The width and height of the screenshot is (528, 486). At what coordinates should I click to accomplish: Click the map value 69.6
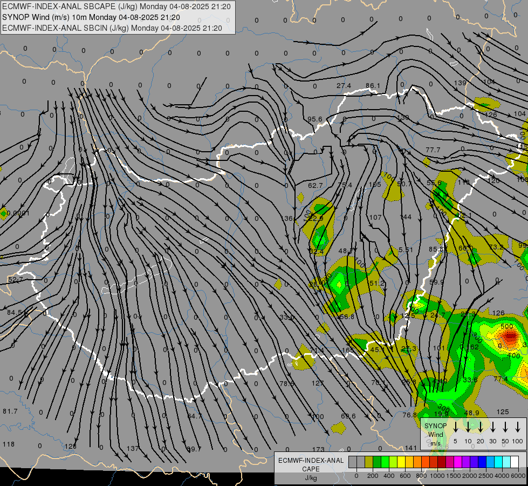[x=348, y=416]
